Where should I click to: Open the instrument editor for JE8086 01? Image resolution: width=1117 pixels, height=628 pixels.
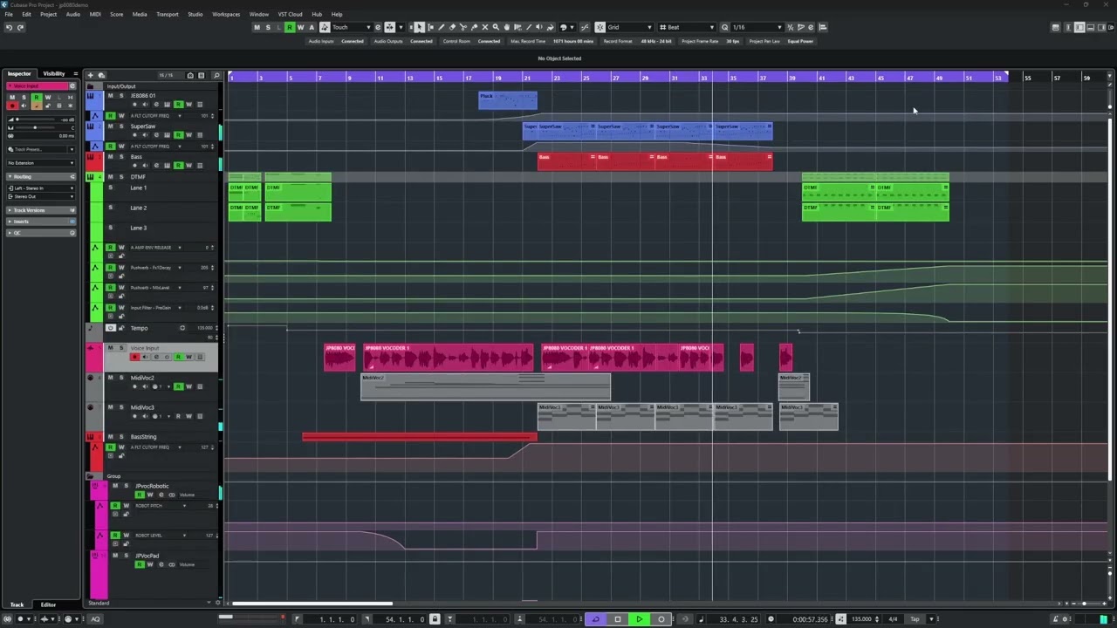pos(167,105)
